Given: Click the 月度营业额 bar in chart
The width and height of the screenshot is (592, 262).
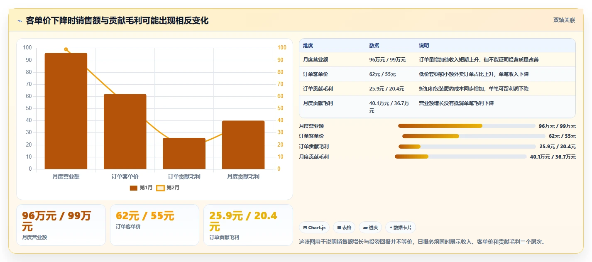Looking at the screenshot, I should point(66,111).
